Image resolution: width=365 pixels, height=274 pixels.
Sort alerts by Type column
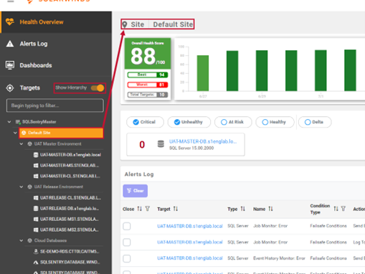[243, 209]
